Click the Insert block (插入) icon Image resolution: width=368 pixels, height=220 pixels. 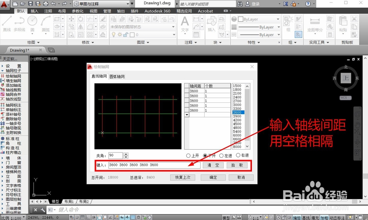click(212, 24)
